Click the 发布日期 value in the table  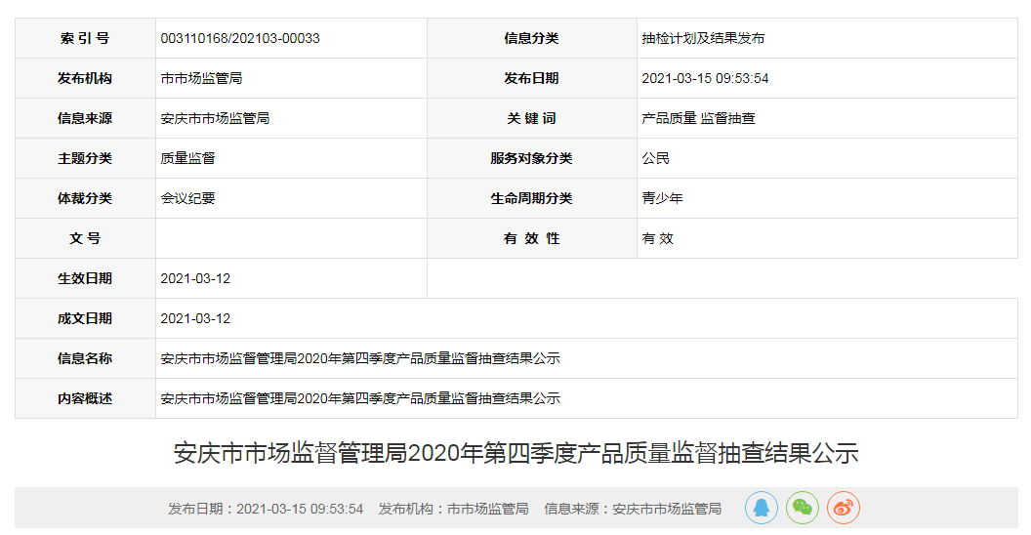click(705, 78)
